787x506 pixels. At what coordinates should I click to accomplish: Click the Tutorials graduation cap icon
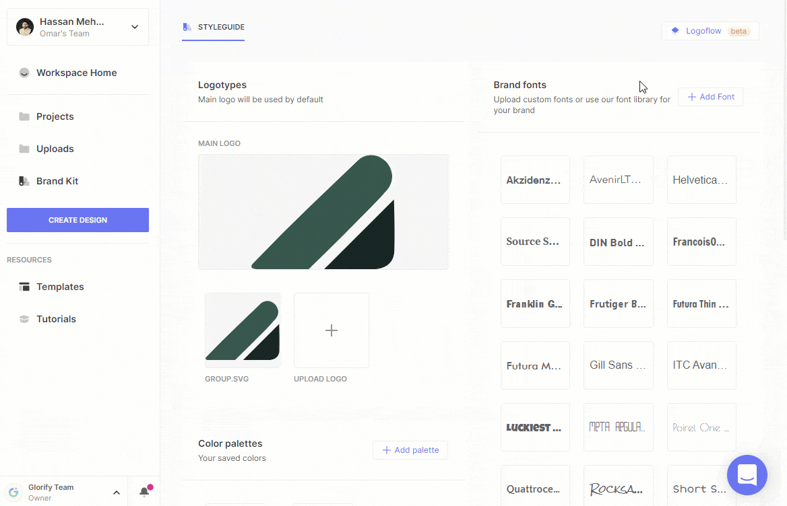[x=24, y=319]
